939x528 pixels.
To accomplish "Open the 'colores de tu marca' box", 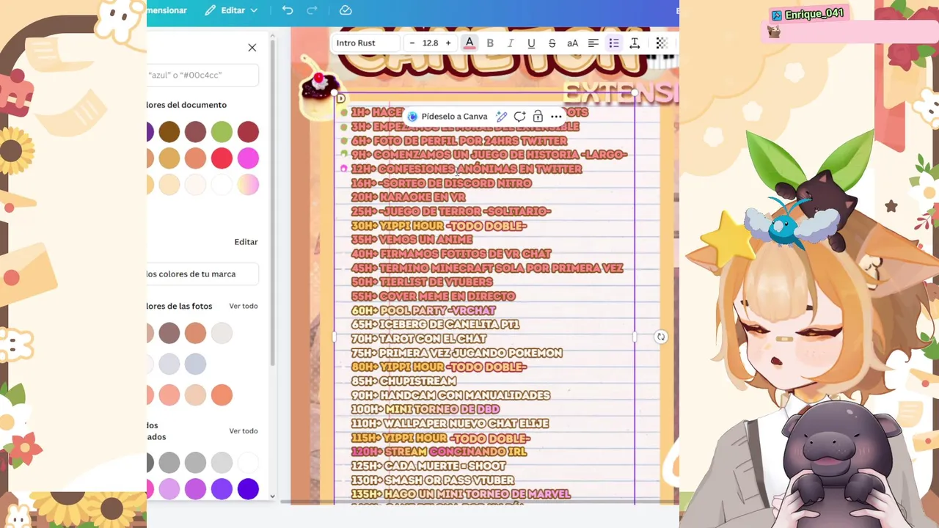I will tap(202, 274).
